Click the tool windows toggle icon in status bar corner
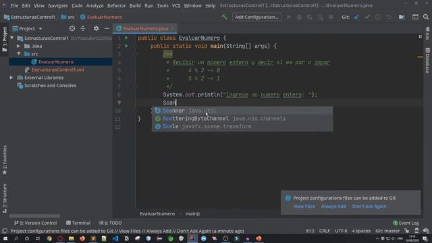Screen dimensions: 432x243 5,231
